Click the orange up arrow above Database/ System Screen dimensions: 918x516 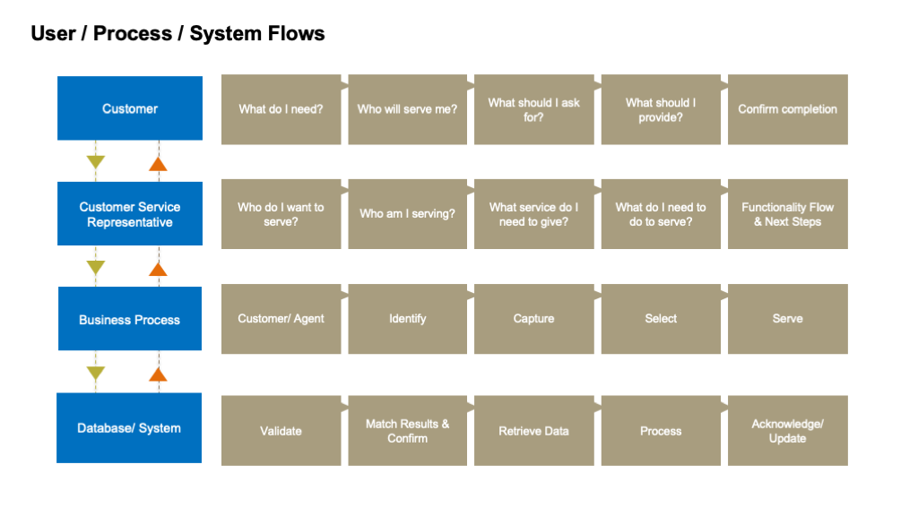click(x=159, y=374)
